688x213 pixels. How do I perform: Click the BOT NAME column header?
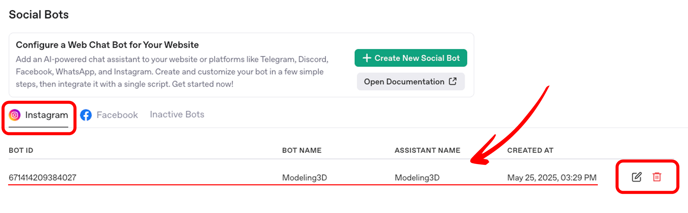tap(302, 151)
